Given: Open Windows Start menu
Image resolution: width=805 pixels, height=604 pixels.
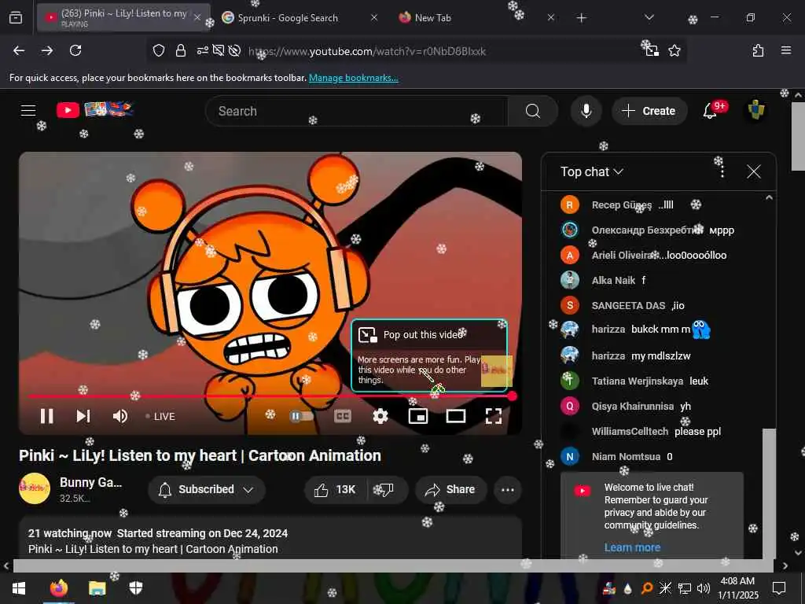Looking at the screenshot, I should click(19, 588).
